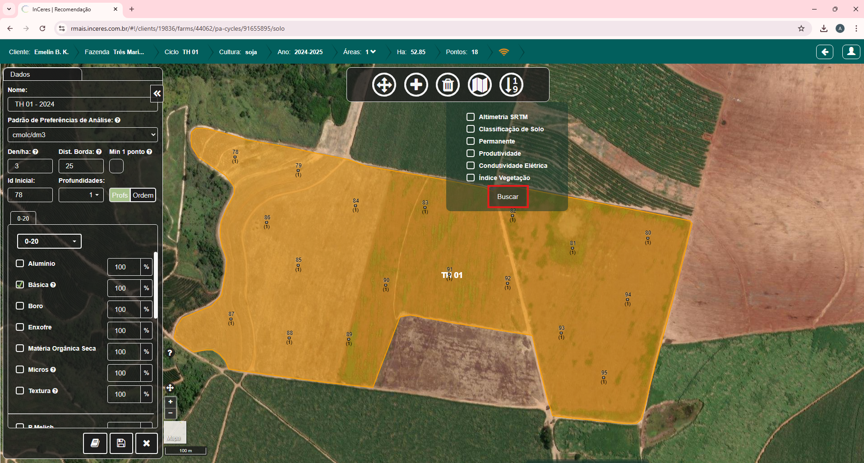Image resolution: width=864 pixels, height=463 pixels.
Task: Open browser downloads icon
Action: [x=824, y=28]
